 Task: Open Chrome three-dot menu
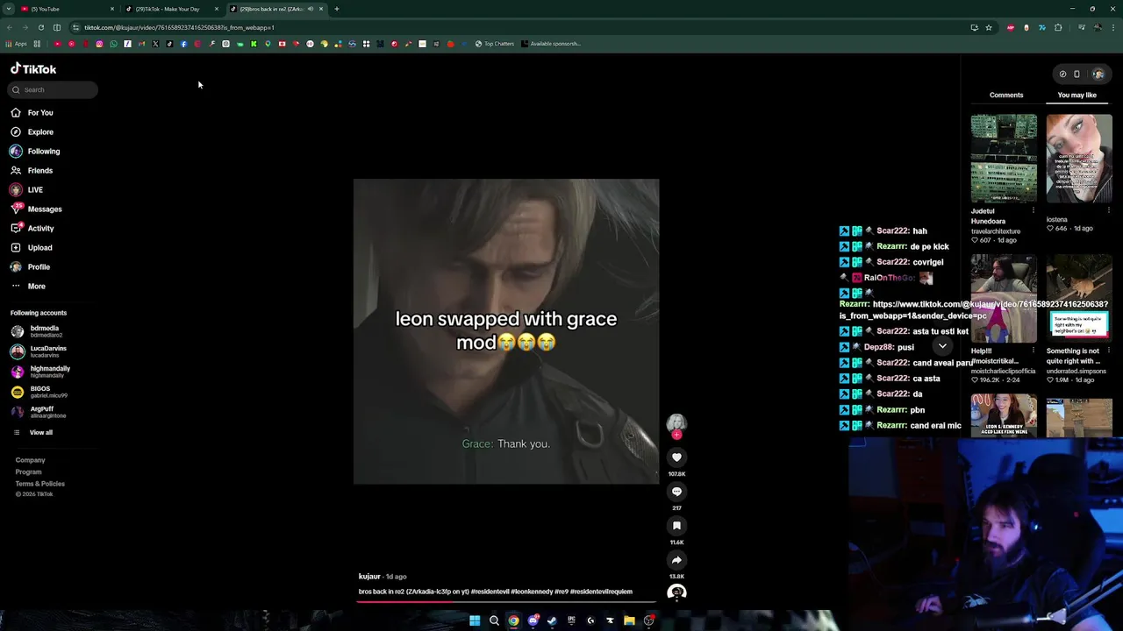point(1112,27)
